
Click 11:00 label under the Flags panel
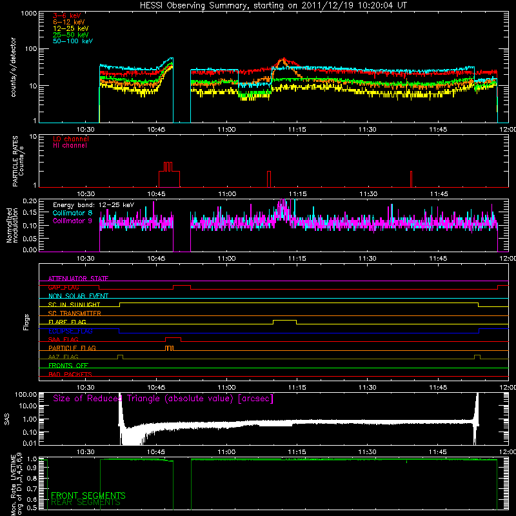227,388
